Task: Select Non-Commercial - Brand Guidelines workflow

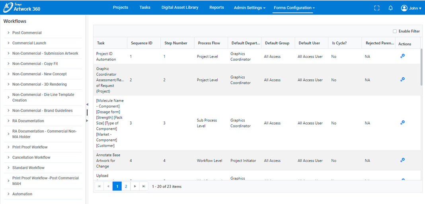Action: tap(42, 110)
